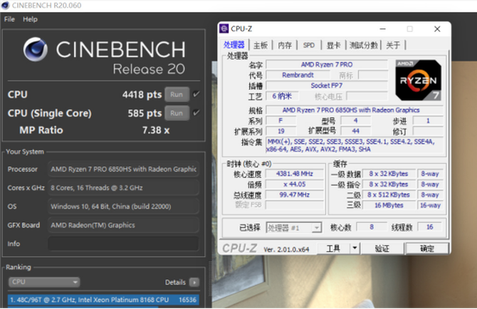This screenshot has height=309, width=477.
Task: Click the GFX Board field
Action: [123, 225]
